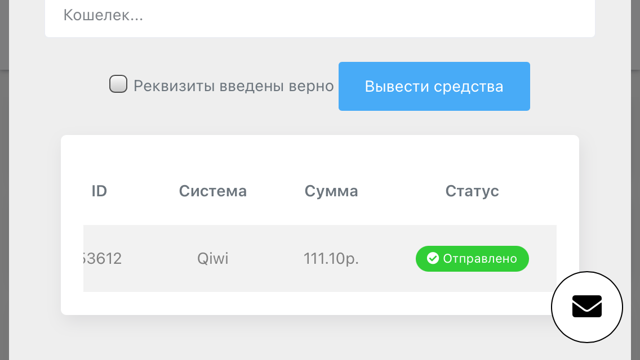Click the Реквизиты введены верно label text
Viewport: 640px width, 360px height.
(233, 86)
